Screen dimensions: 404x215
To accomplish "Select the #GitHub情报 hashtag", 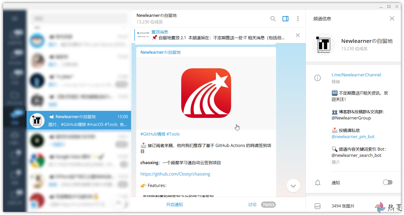I will pos(153,134).
